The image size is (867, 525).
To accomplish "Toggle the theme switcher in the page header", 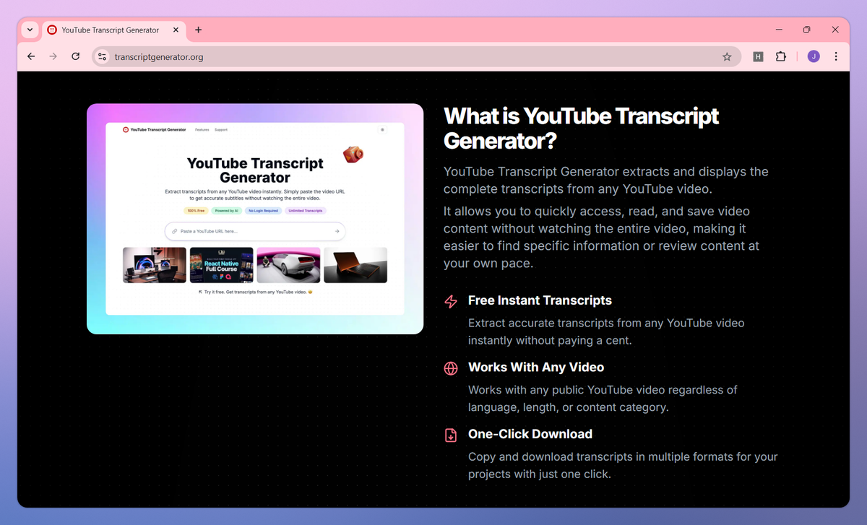I will [x=382, y=130].
